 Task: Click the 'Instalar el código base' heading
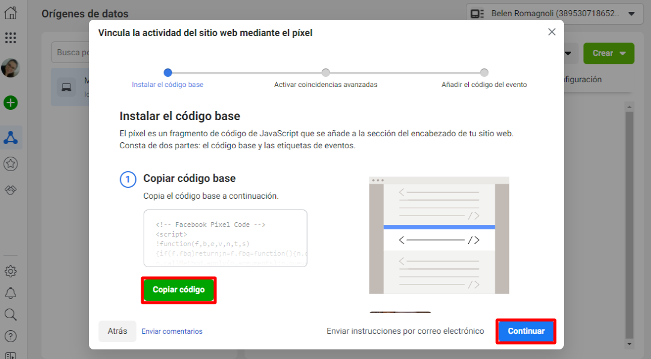point(180,116)
